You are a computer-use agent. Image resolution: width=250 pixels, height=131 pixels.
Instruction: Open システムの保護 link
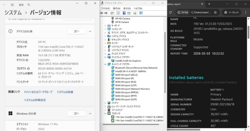pos(65,92)
